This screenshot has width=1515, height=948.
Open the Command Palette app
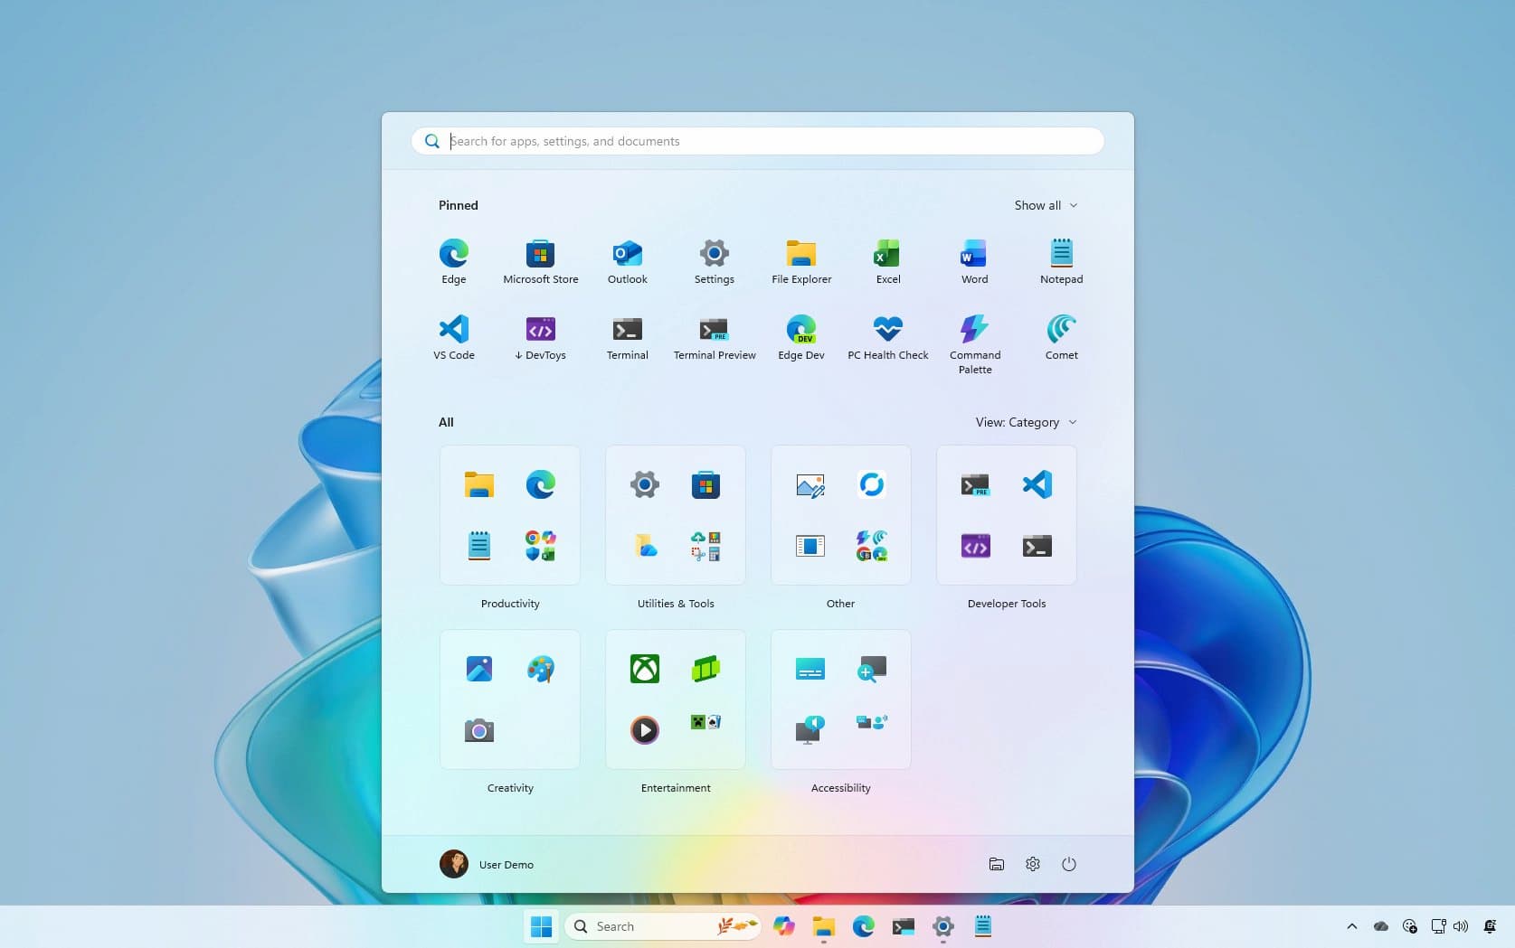974,336
